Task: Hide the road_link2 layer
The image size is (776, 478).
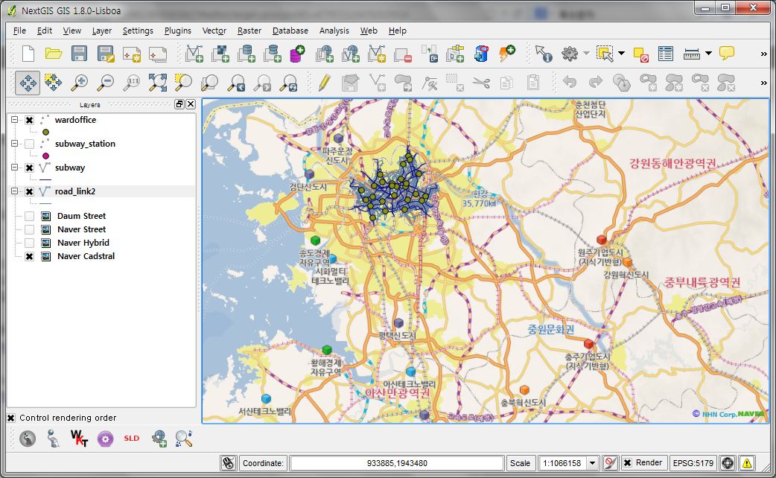Action: (x=28, y=191)
